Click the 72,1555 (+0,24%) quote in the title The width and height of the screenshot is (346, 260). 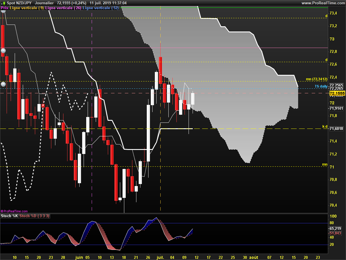72,3
